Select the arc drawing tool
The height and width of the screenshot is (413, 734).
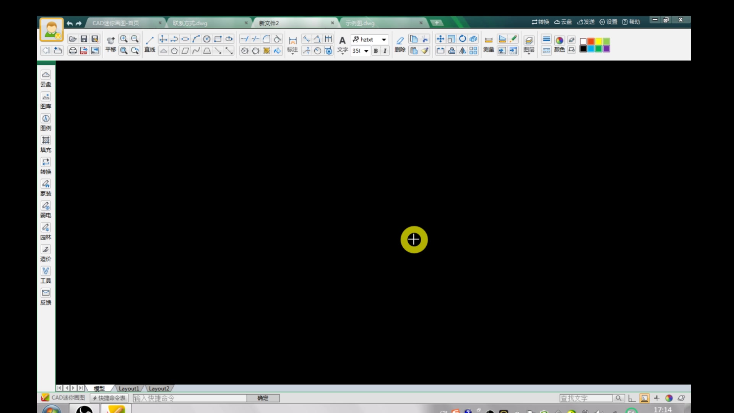(x=196, y=39)
